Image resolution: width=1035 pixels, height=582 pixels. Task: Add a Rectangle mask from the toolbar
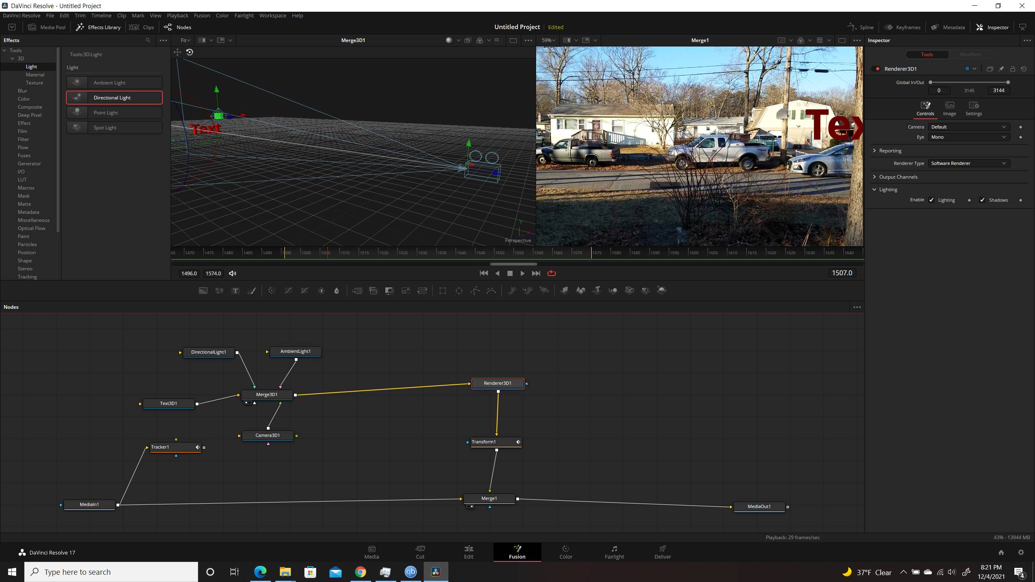(443, 291)
